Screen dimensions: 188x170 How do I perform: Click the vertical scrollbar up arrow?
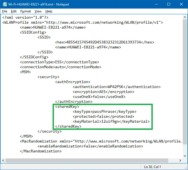tap(185, 17)
